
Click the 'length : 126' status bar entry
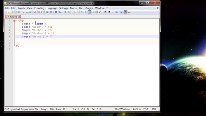coord(47,109)
